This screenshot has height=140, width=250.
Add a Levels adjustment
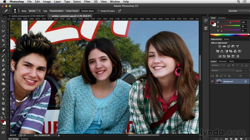coord(224,46)
